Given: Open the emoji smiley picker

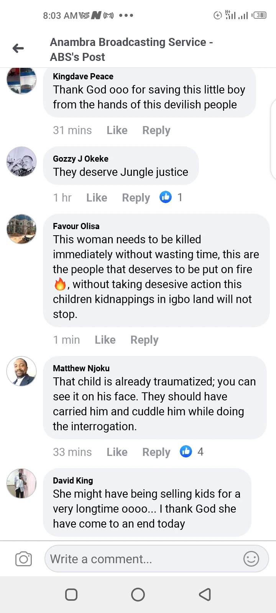Looking at the screenshot, I should click(251, 559).
